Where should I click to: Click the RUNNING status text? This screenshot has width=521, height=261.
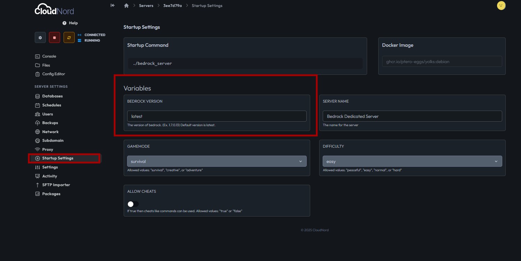pos(92,41)
